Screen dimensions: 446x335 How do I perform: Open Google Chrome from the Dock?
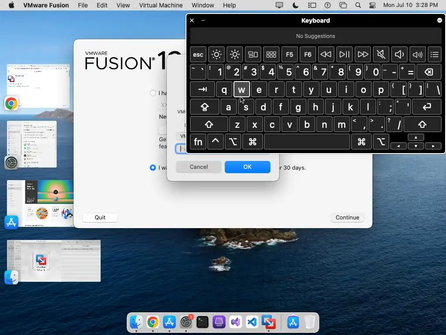click(153, 322)
